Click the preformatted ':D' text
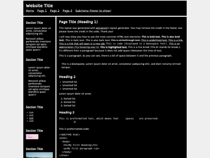 tap(74, 122)
